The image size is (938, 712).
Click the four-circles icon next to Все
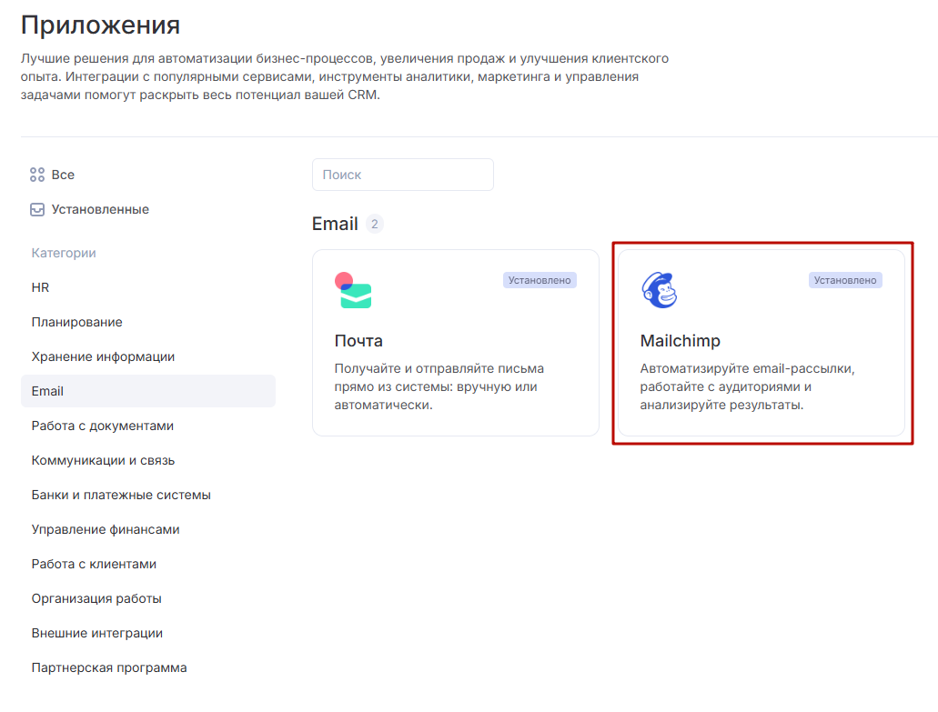click(x=37, y=175)
